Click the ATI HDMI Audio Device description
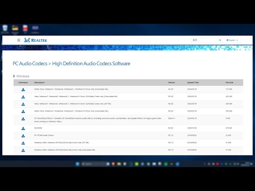255x191 pixels. [x=44, y=135]
